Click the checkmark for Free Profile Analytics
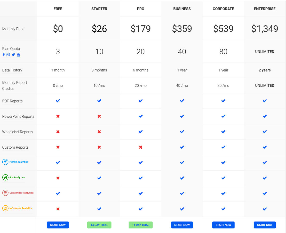 [x=58, y=163]
